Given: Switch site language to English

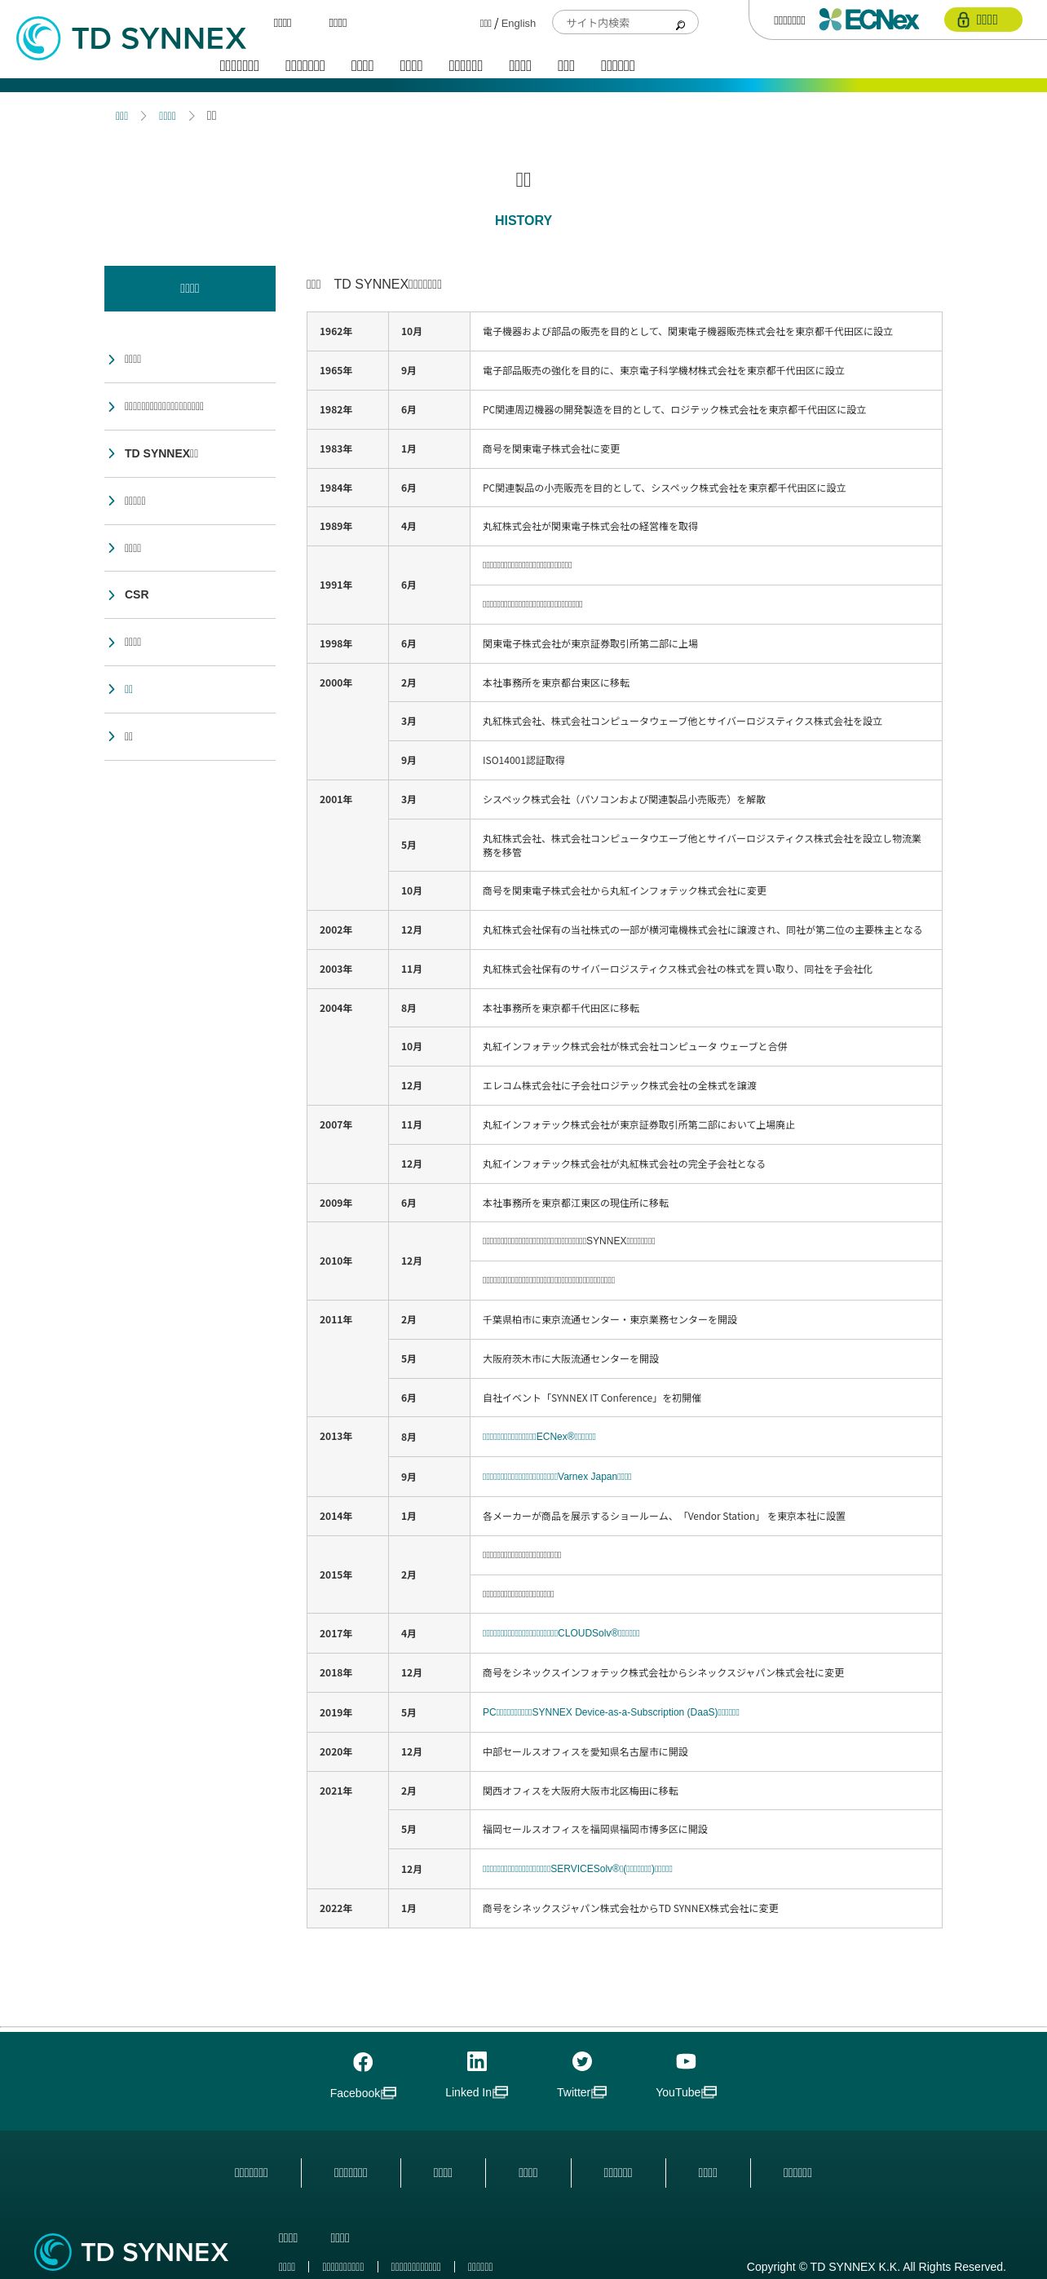Looking at the screenshot, I should pos(518,24).
